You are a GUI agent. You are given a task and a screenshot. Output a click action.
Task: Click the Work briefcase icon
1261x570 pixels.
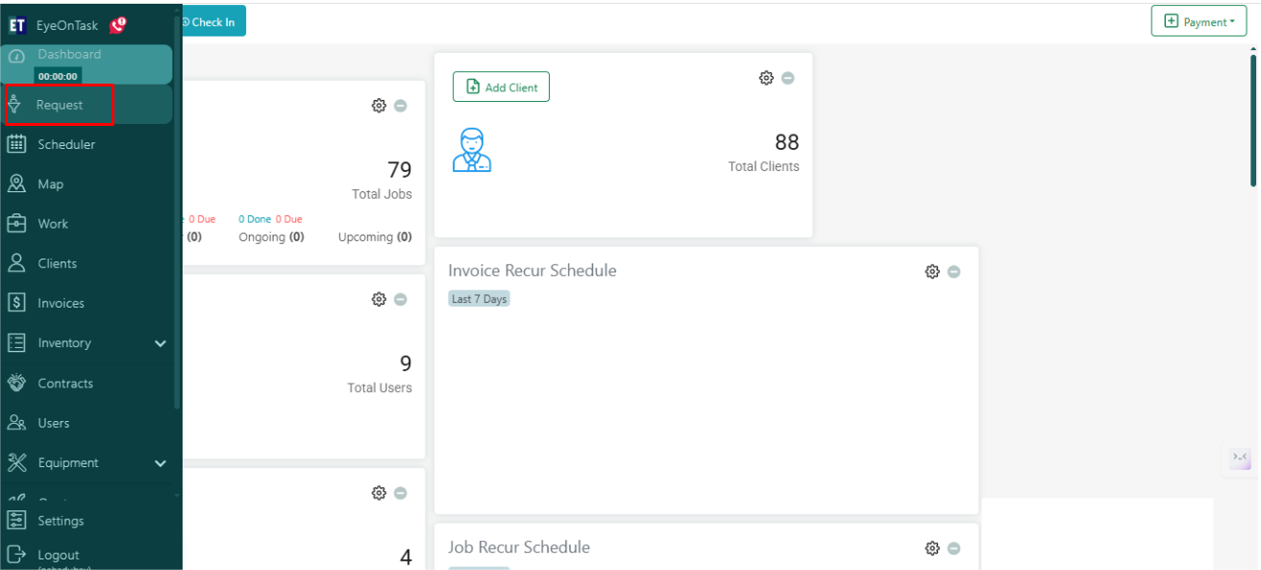click(16, 223)
